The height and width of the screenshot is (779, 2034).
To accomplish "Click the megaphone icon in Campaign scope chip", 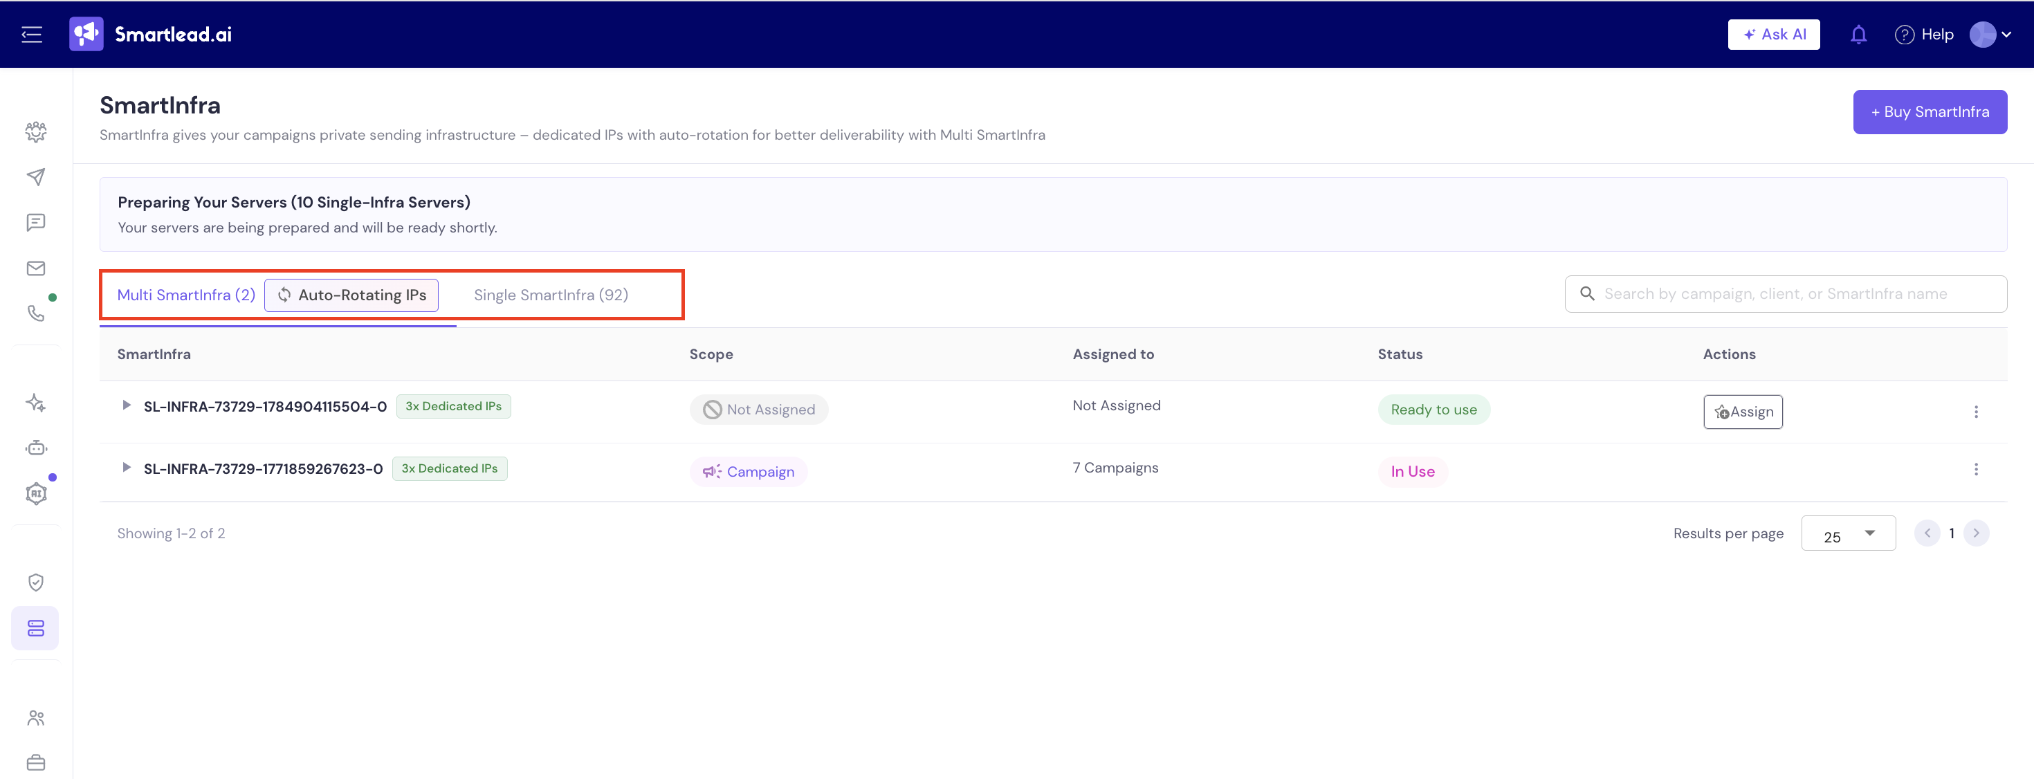I will (711, 472).
